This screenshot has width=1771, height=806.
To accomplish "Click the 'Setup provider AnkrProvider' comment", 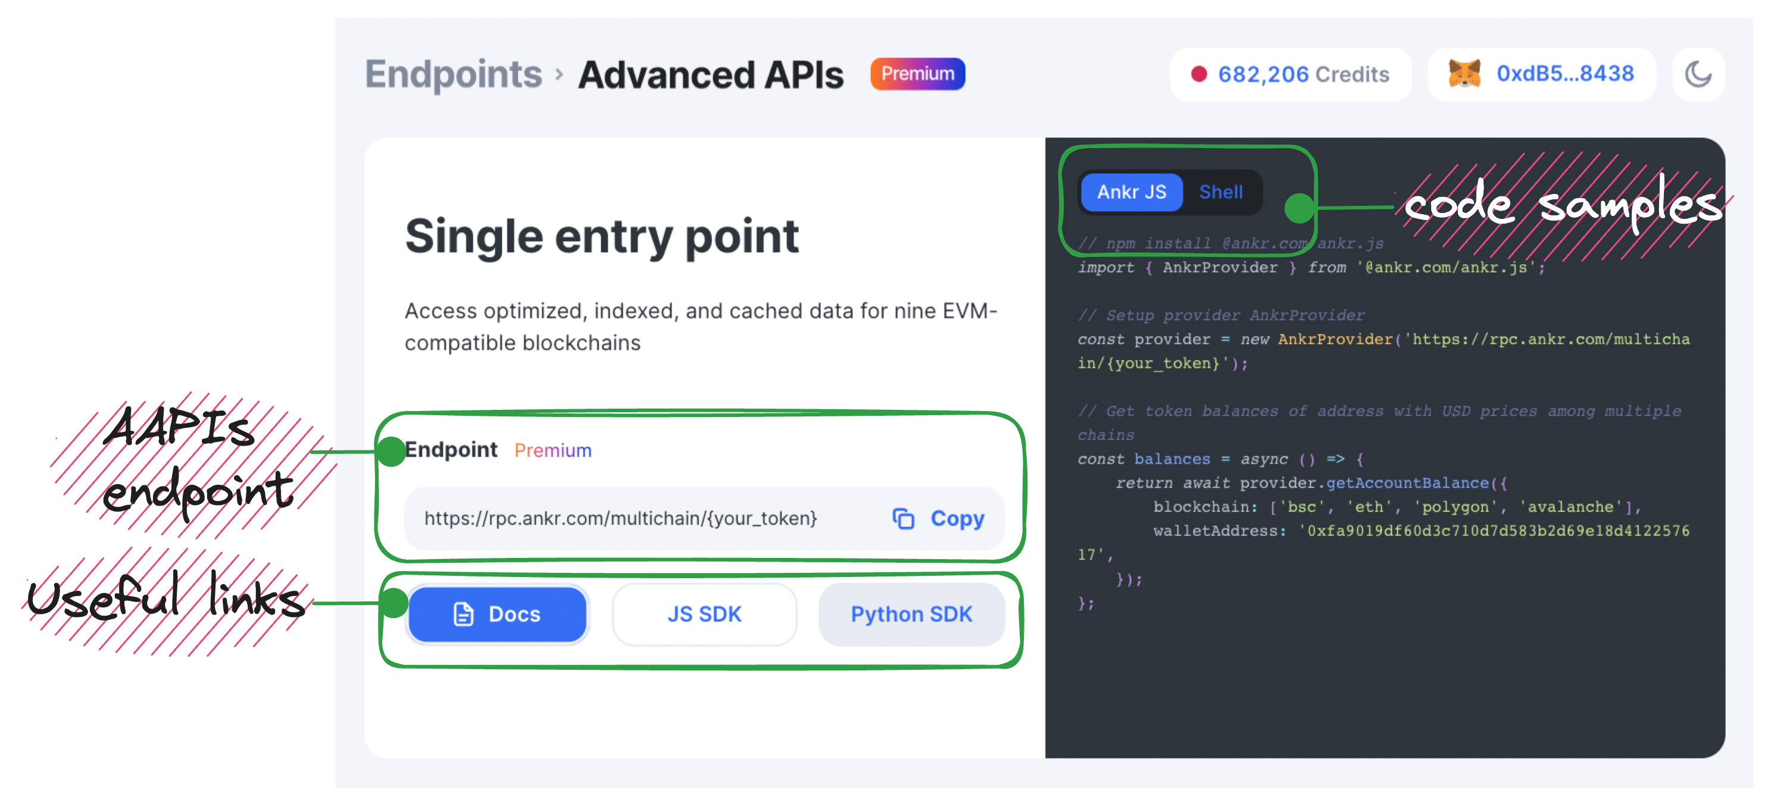I will (1221, 315).
